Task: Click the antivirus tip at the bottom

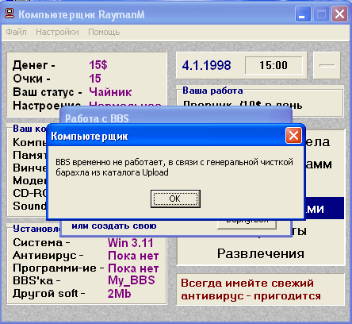Action: pos(251,289)
